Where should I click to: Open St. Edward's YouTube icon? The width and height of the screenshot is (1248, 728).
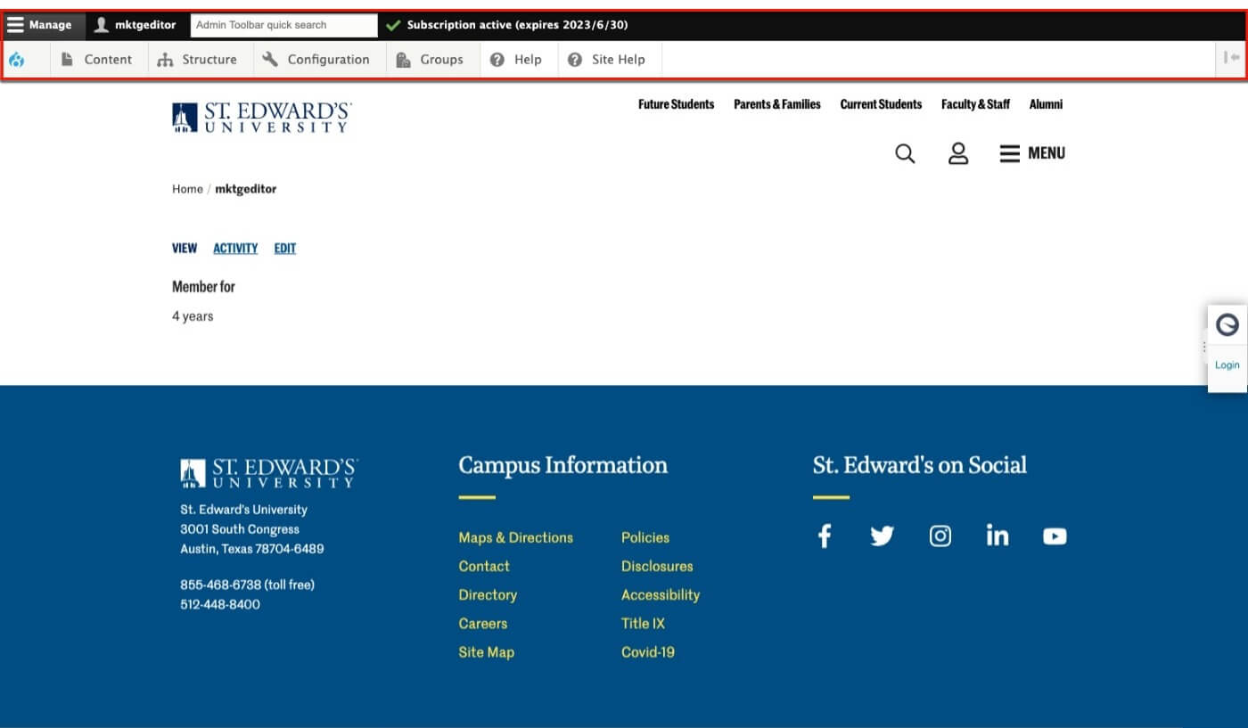point(1055,536)
